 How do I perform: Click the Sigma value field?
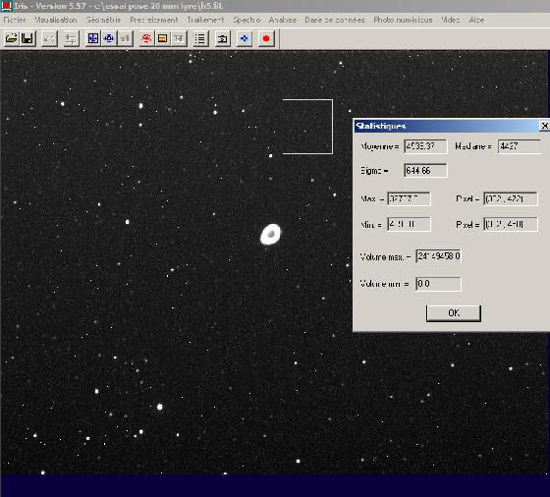(x=425, y=171)
